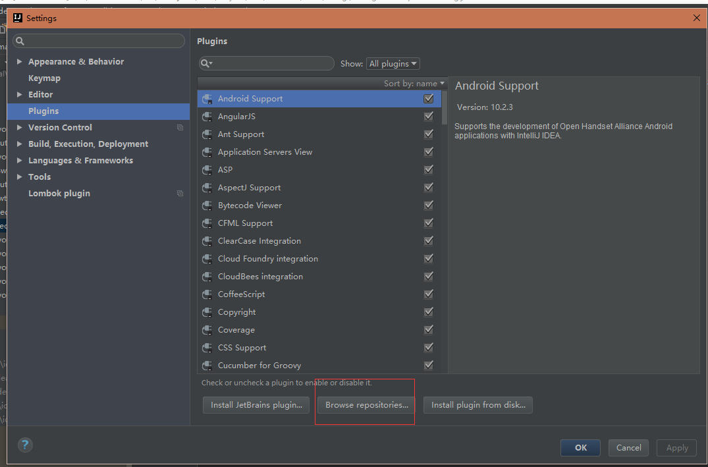Click Install plugin from disk button
Screen dimensions: 708x467
point(478,405)
